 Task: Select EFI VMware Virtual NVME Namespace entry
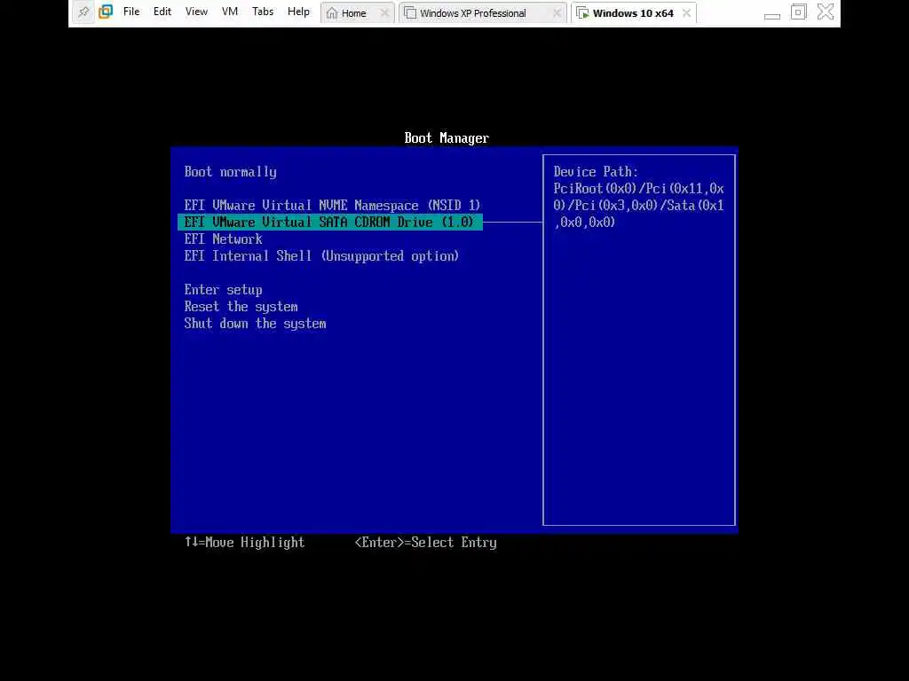pos(332,206)
